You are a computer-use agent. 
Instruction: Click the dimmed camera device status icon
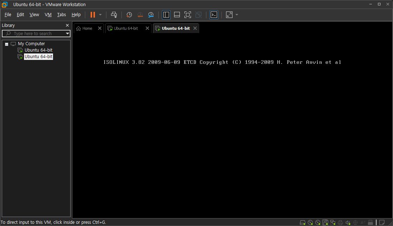[x=355, y=222]
